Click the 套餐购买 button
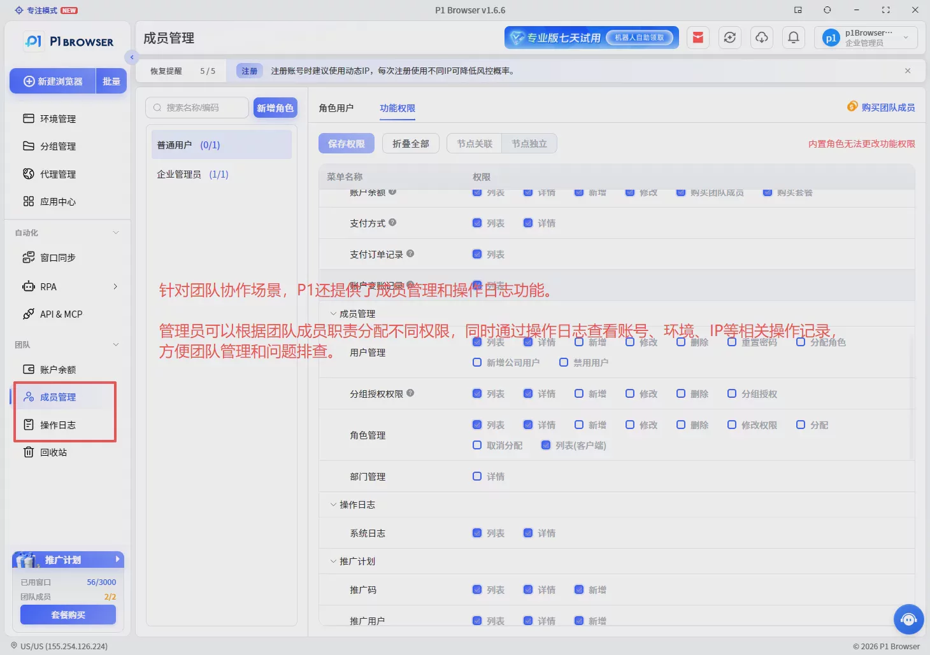 pos(68,614)
